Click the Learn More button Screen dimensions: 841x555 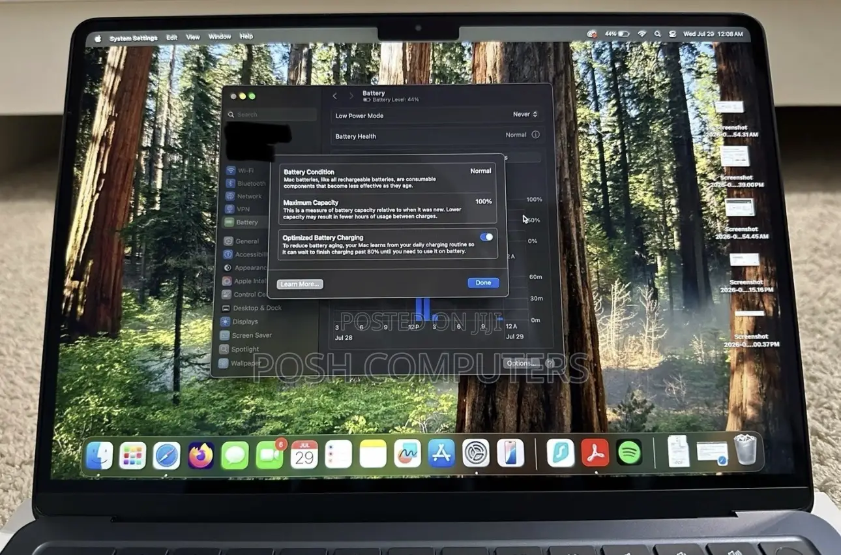coord(300,284)
